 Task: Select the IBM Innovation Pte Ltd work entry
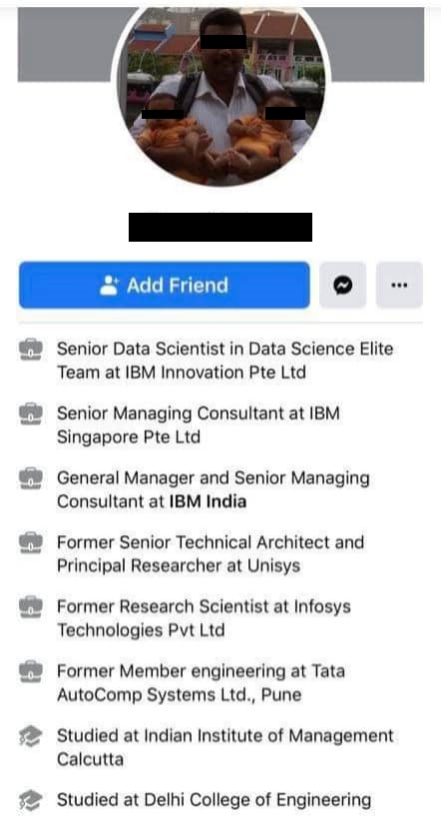[x=224, y=361]
